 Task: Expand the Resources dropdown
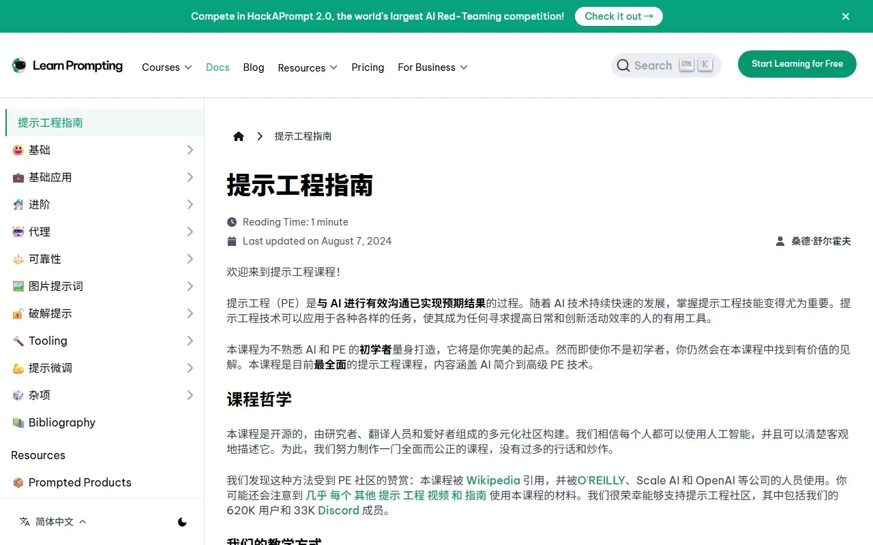click(307, 67)
